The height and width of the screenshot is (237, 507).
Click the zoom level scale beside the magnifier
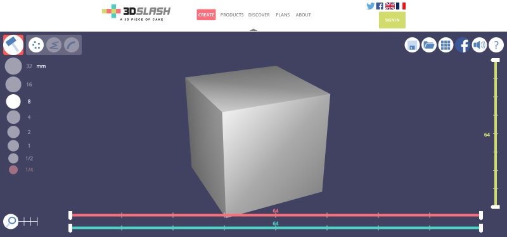click(29, 222)
